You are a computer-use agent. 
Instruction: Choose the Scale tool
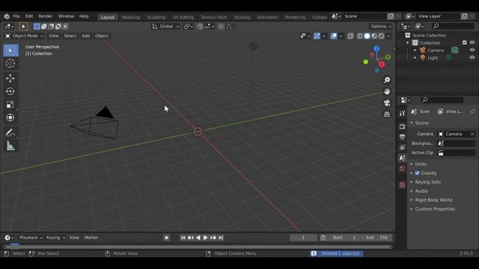coord(10,105)
